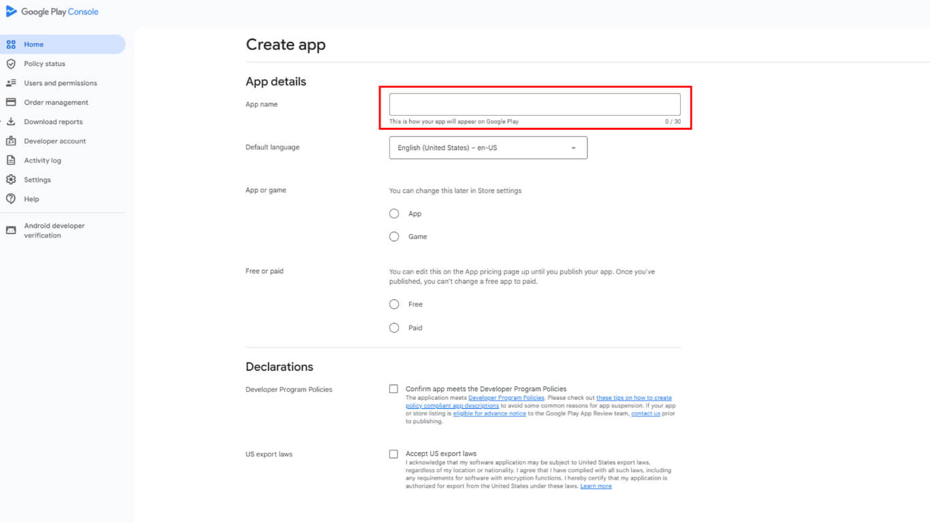Select the Game radio button

(x=394, y=237)
